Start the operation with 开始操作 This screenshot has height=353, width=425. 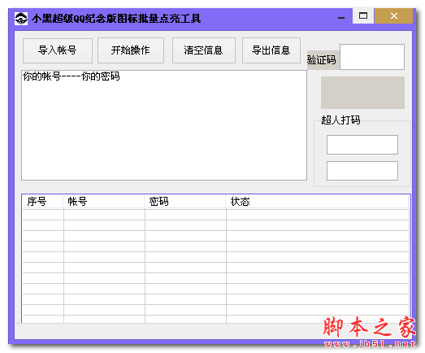(x=131, y=50)
